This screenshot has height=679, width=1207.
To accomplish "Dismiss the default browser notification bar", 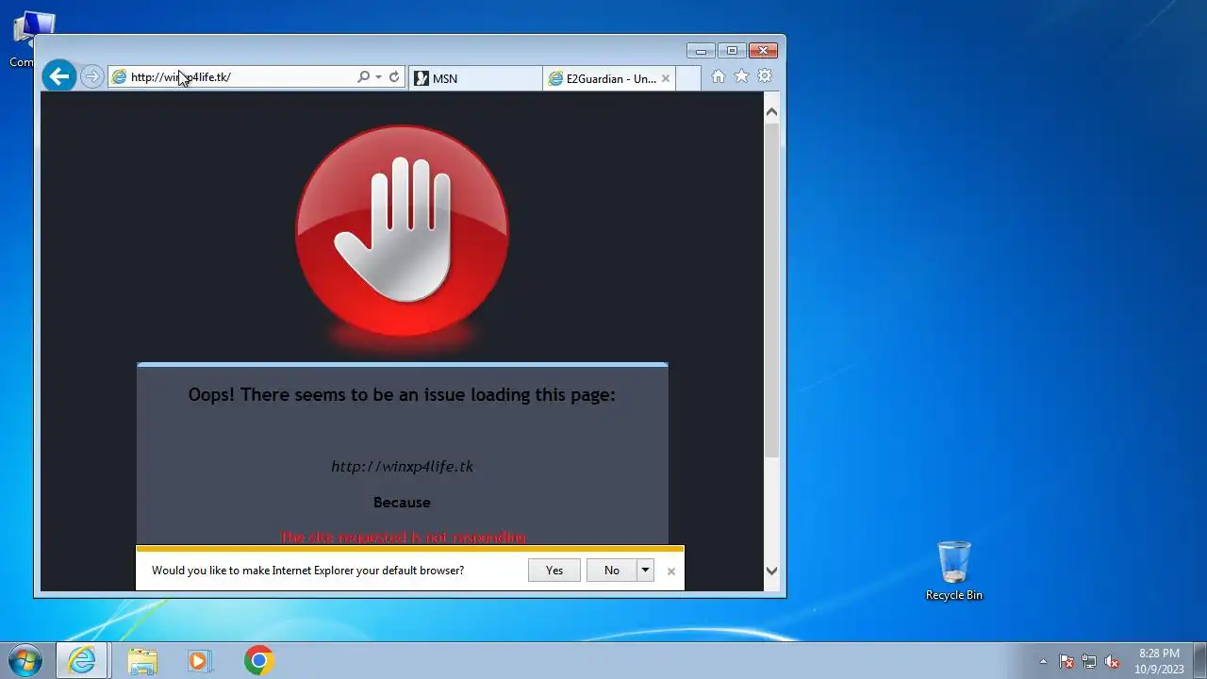I will pos(671,571).
